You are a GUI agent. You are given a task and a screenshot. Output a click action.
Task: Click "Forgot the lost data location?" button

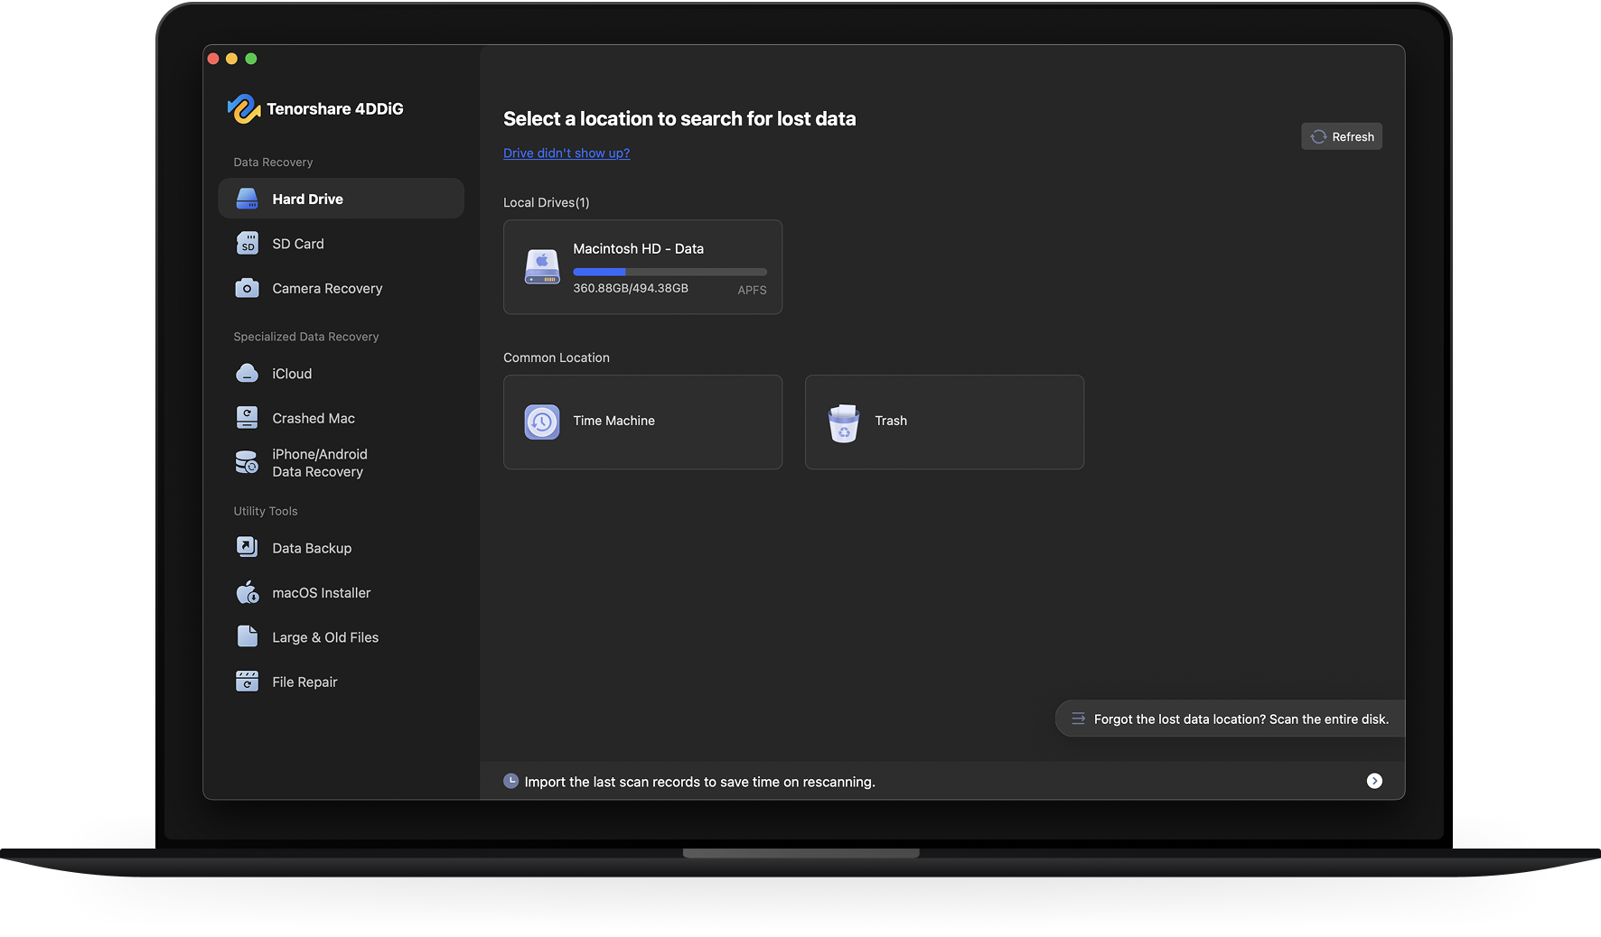(x=1230, y=719)
